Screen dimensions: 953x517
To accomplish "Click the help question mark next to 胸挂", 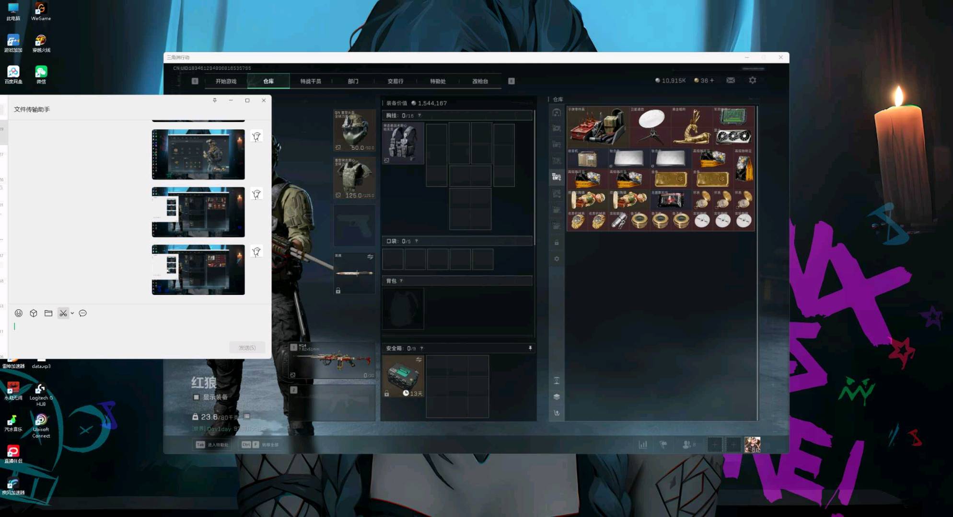I will (419, 115).
